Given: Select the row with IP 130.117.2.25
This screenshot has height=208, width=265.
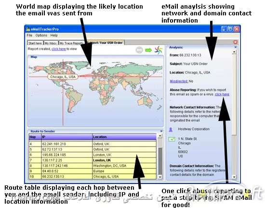Looking at the screenshot, I should coord(93,160).
